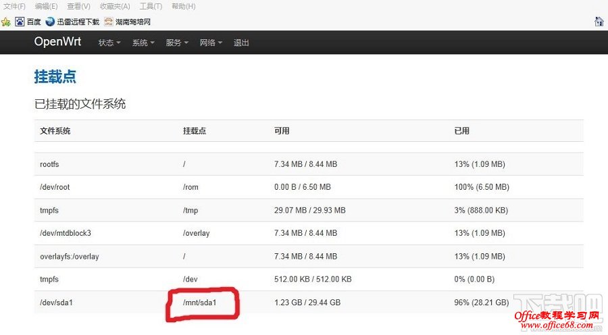Click the /tmp mount point cell

[x=191, y=210]
